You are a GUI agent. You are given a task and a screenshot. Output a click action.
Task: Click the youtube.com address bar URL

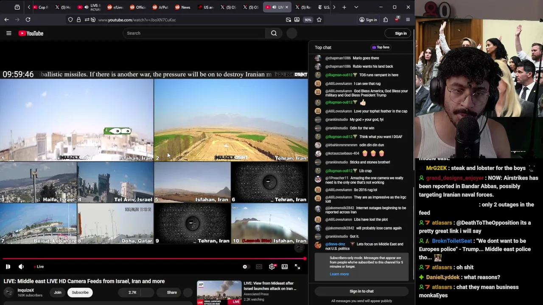[137, 20]
